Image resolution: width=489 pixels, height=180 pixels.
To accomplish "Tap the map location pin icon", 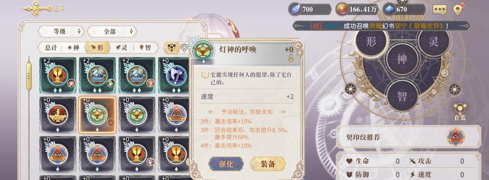I will pos(458,9).
